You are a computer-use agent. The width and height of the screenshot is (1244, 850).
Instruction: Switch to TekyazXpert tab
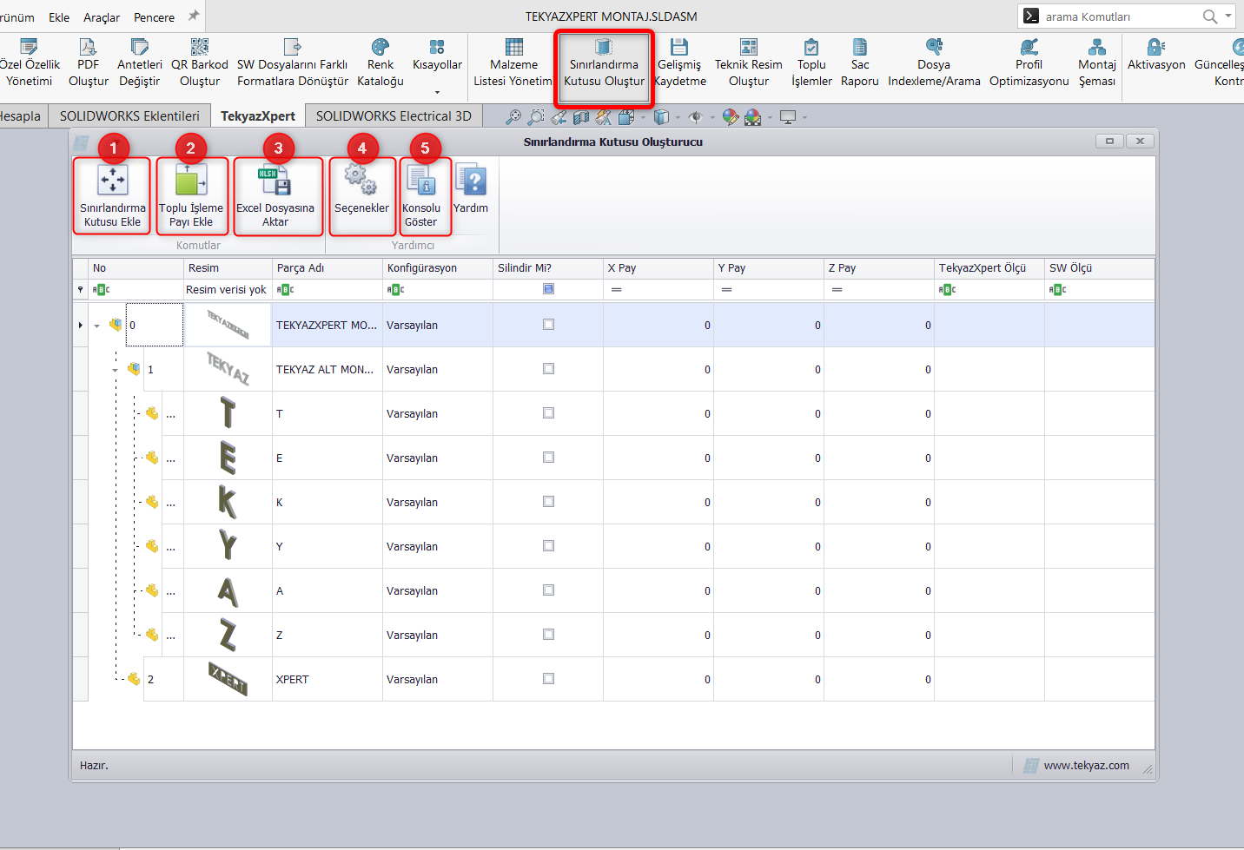(258, 115)
